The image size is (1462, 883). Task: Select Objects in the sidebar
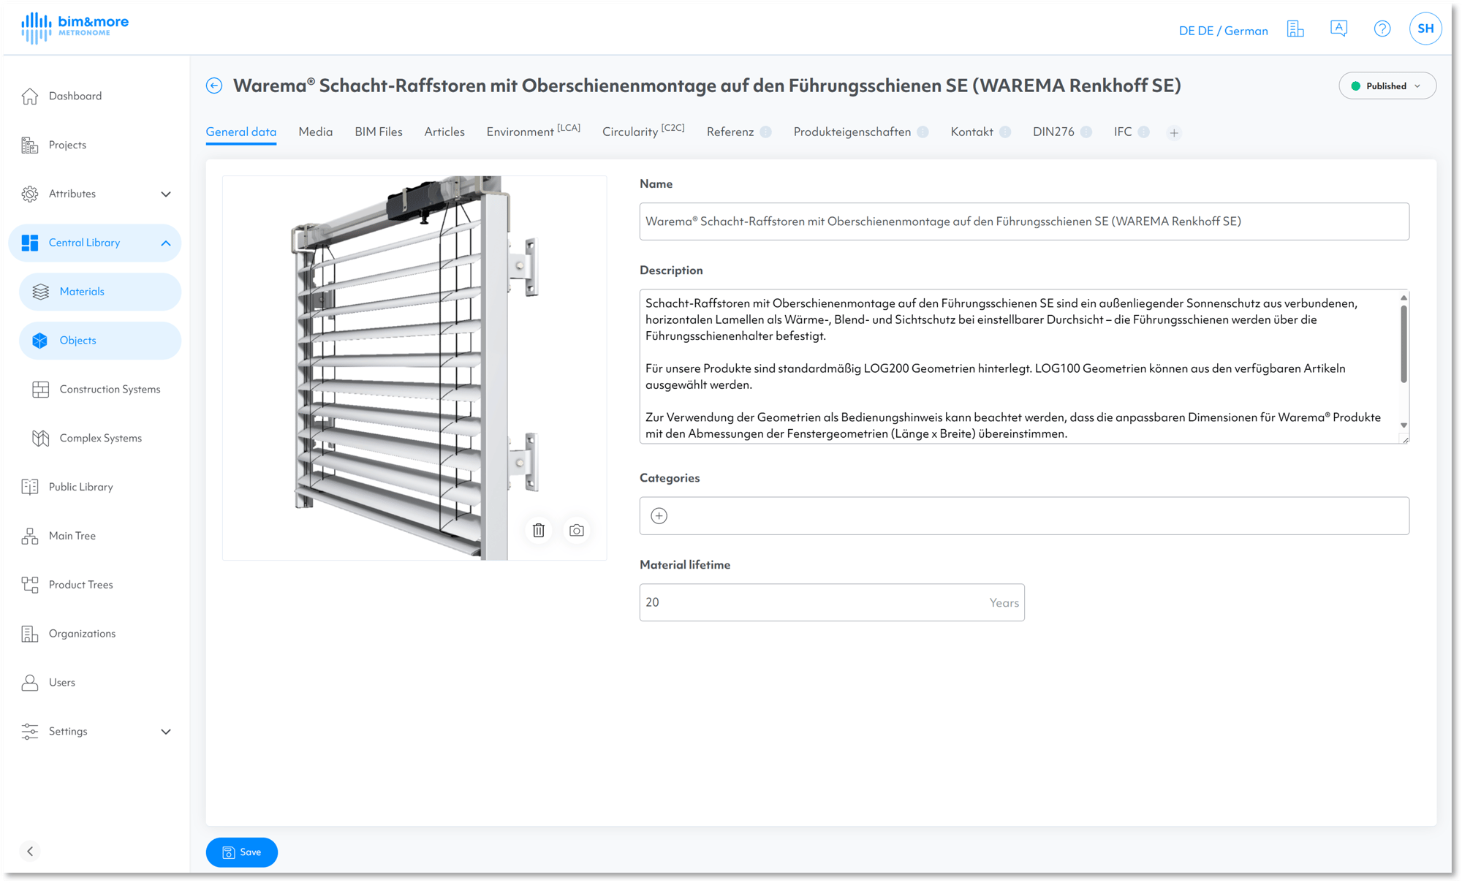click(100, 341)
